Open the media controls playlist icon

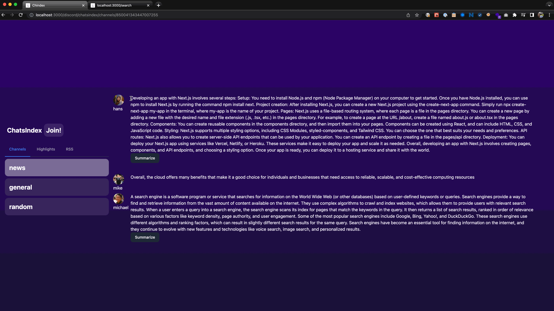523,15
